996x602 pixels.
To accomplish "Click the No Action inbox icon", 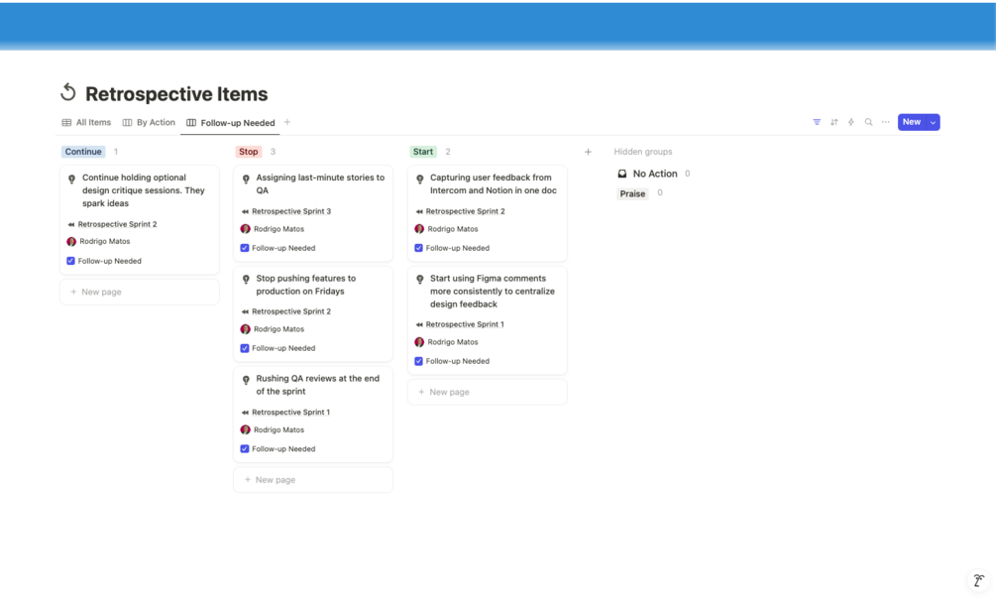I will click(x=622, y=174).
